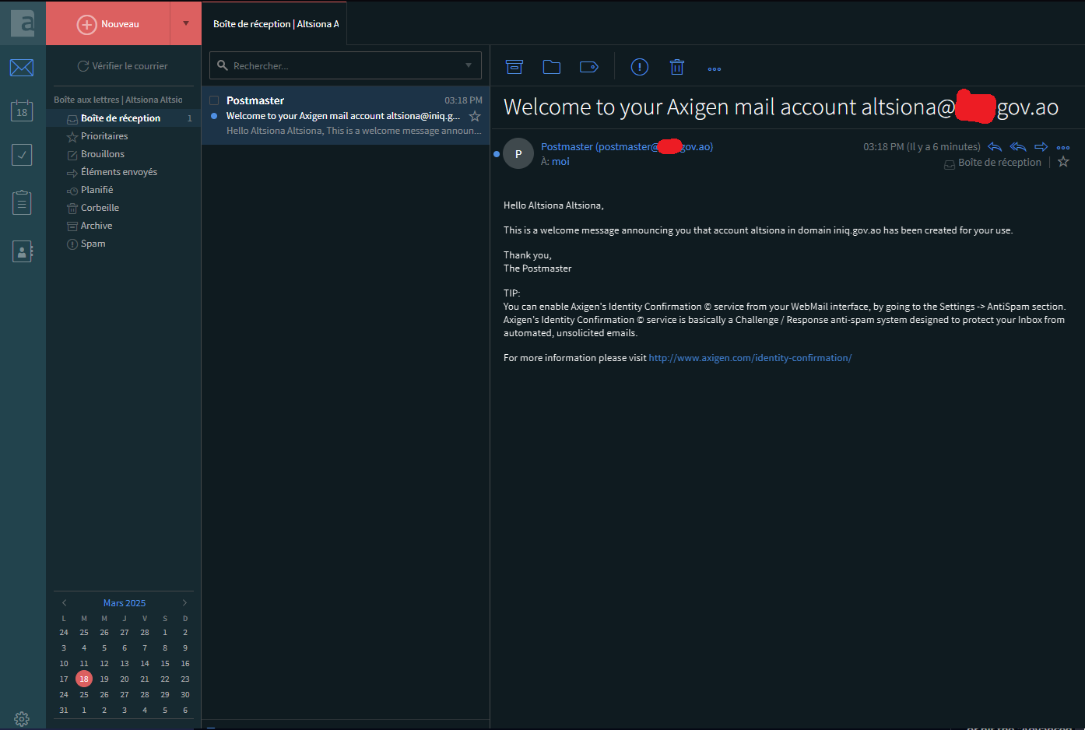This screenshot has width=1085, height=730.
Task: Open the search options dropdown arrow
Action: tap(469, 65)
